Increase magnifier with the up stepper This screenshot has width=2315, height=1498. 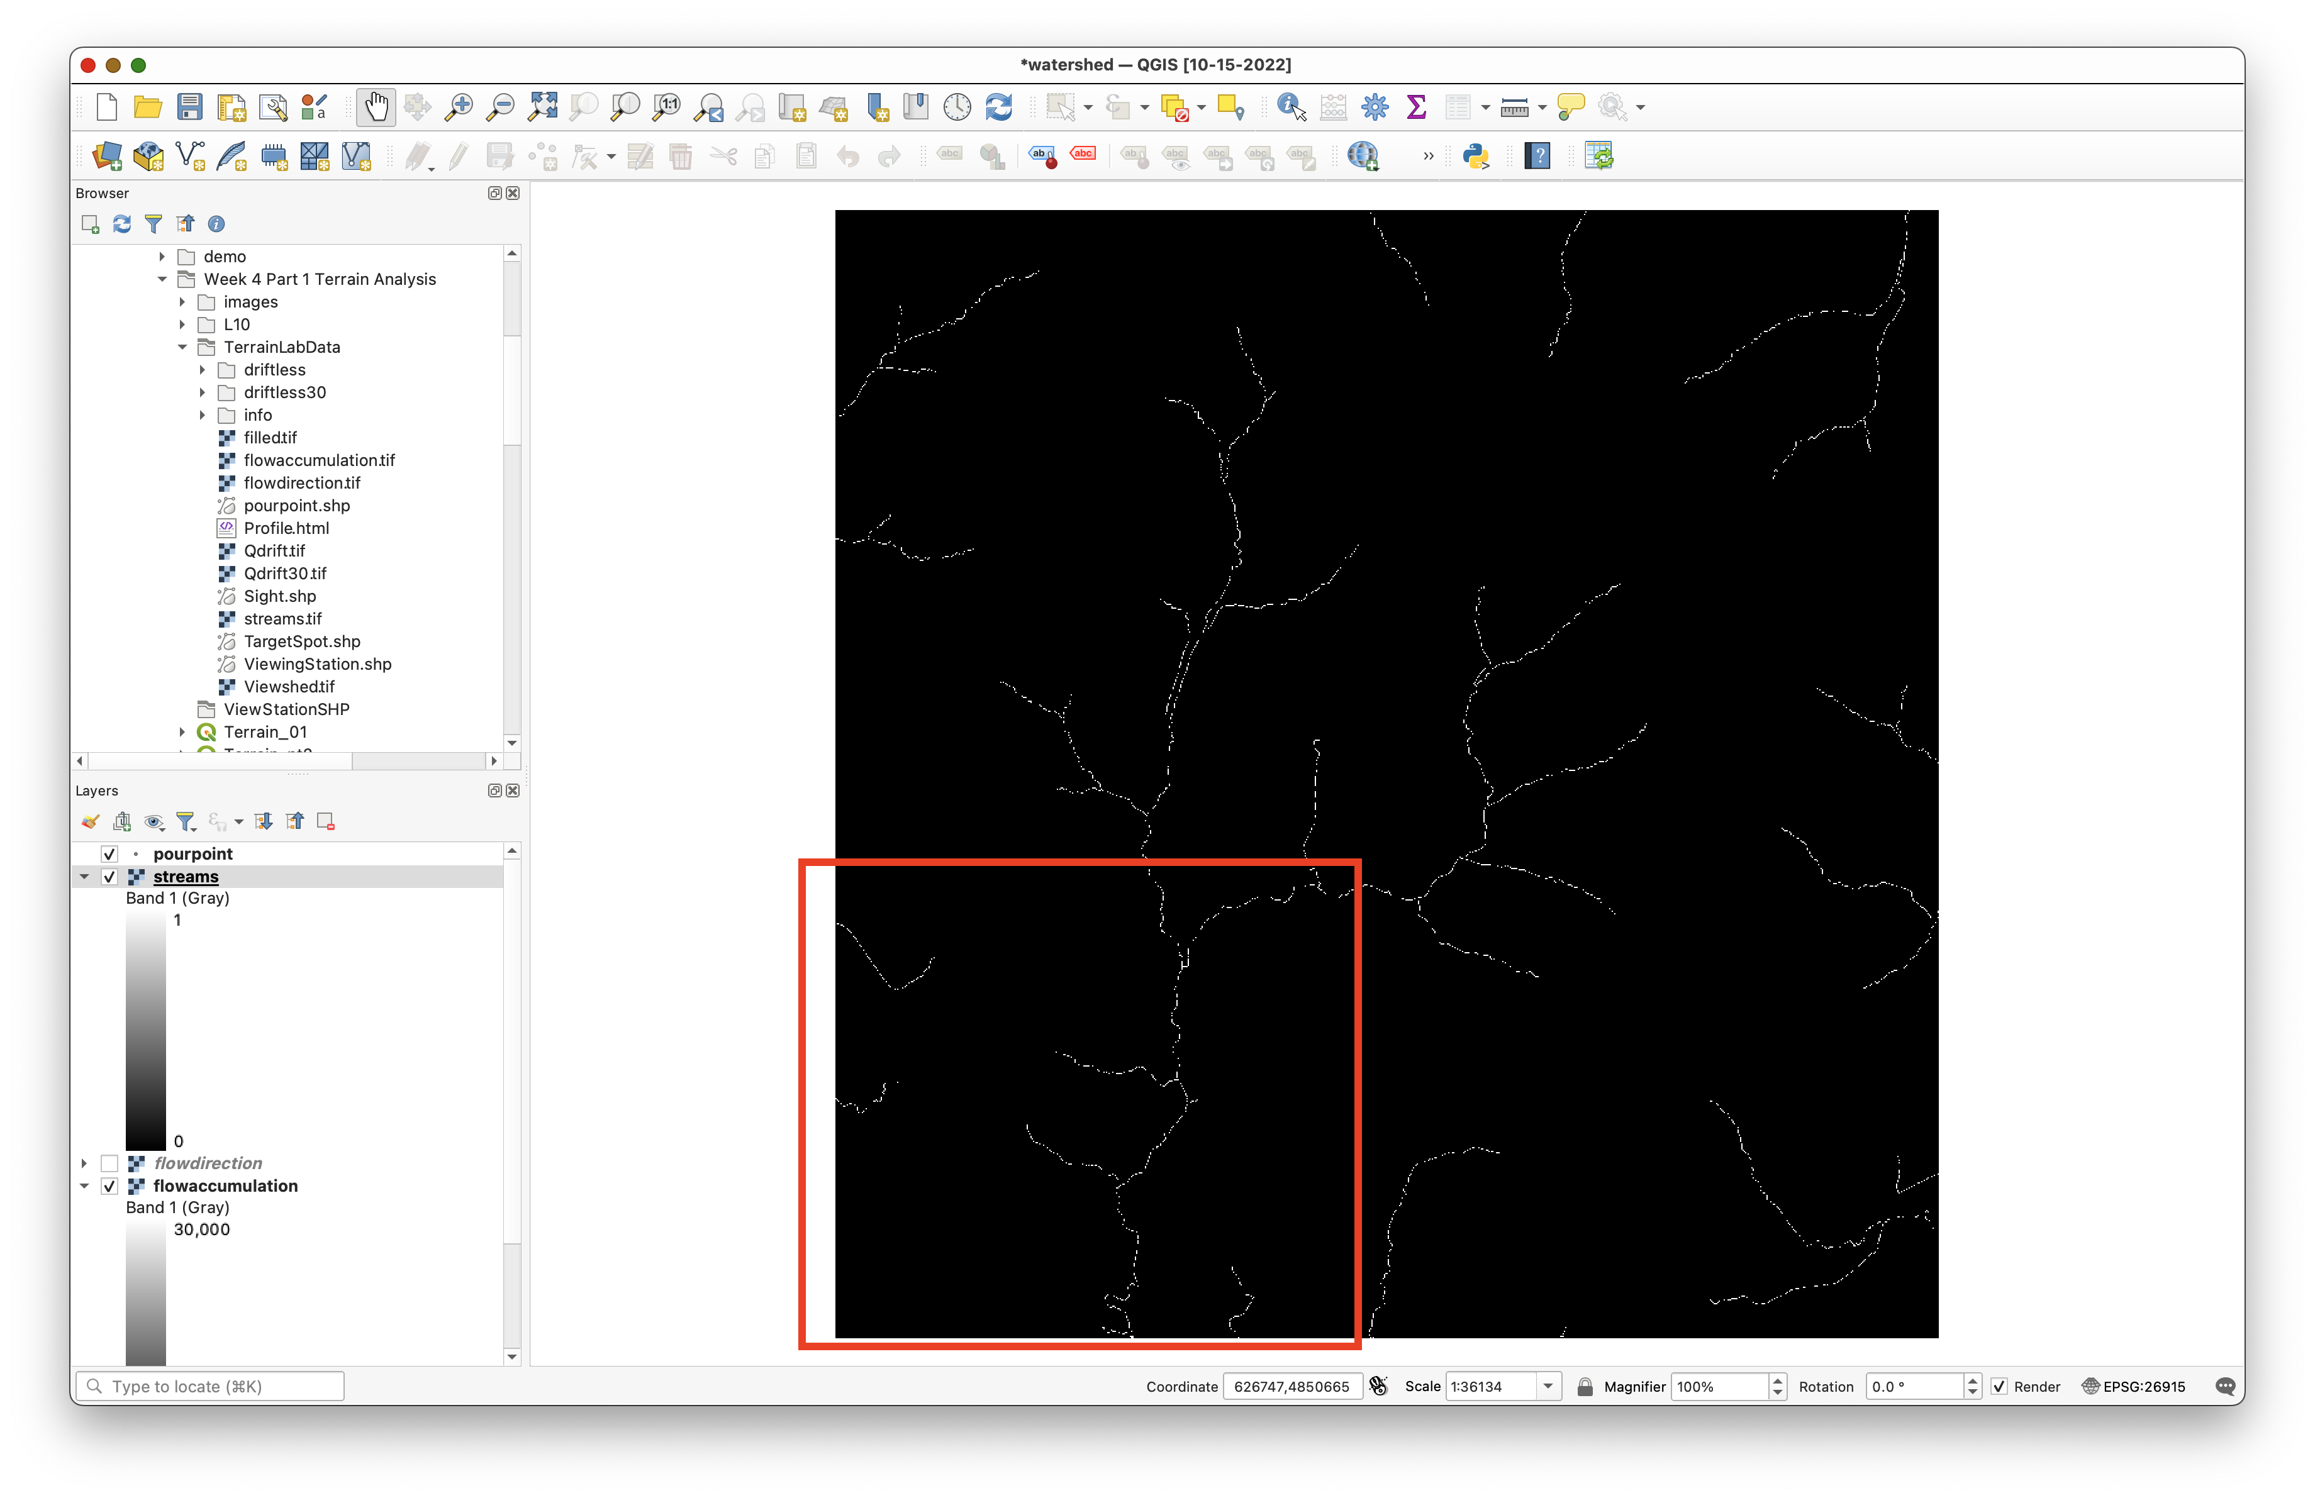click(x=1778, y=1380)
